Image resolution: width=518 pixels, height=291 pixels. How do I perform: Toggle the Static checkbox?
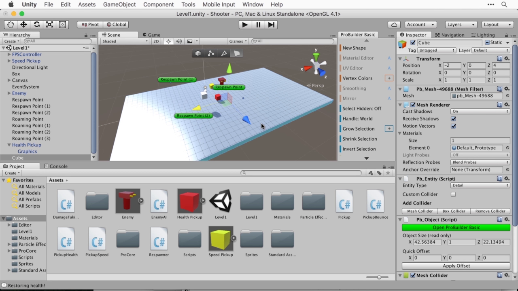pyautogui.click(x=487, y=42)
